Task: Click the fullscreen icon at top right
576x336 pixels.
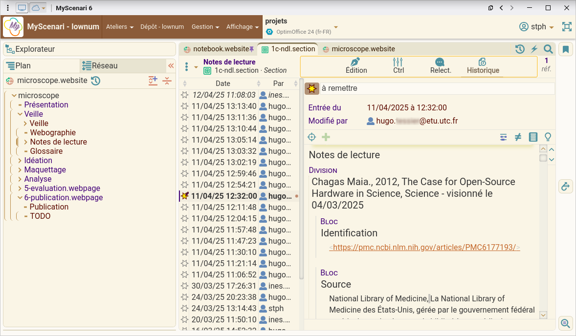Action: click(567, 27)
